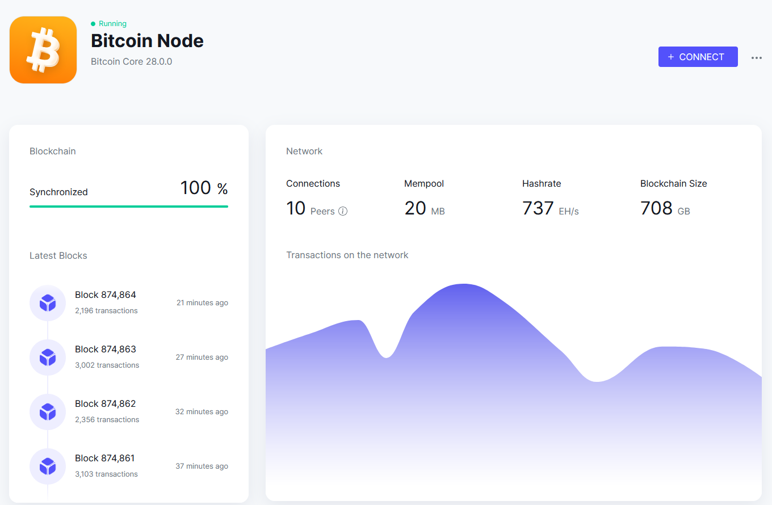Click the Bitcoin Node heading
Viewport: 772px width, 505px height.
pos(147,41)
